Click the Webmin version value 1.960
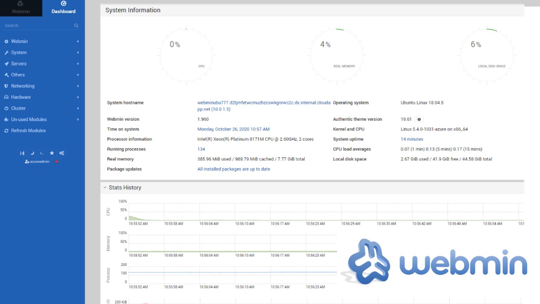The image size is (540, 304). click(203, 119)
